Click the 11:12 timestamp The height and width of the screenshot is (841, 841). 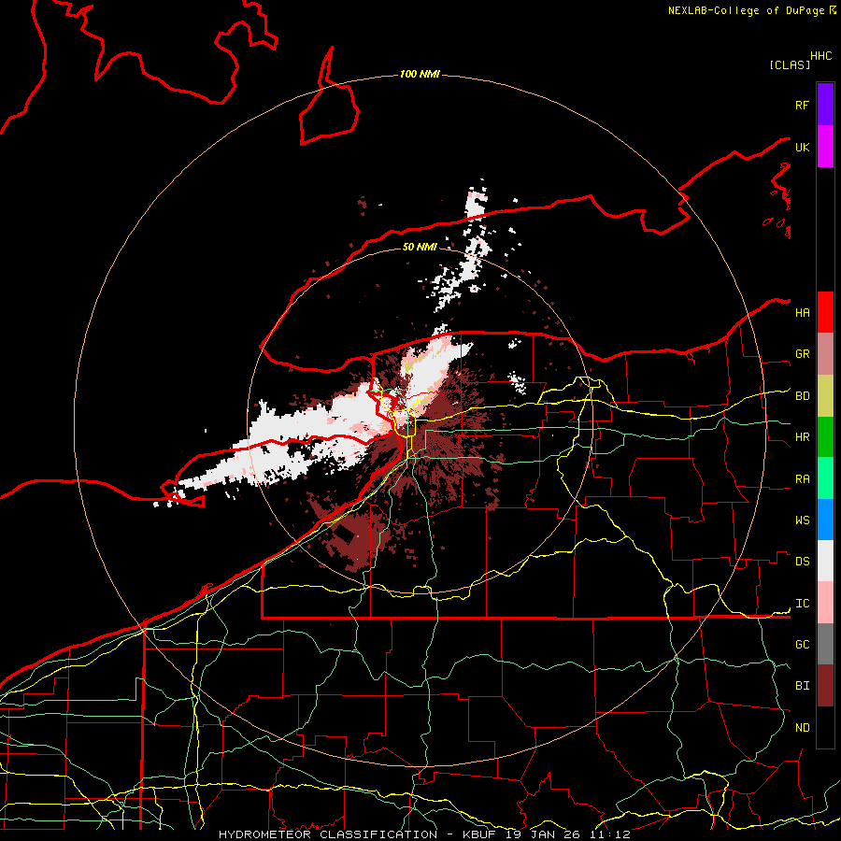point(610,834)
